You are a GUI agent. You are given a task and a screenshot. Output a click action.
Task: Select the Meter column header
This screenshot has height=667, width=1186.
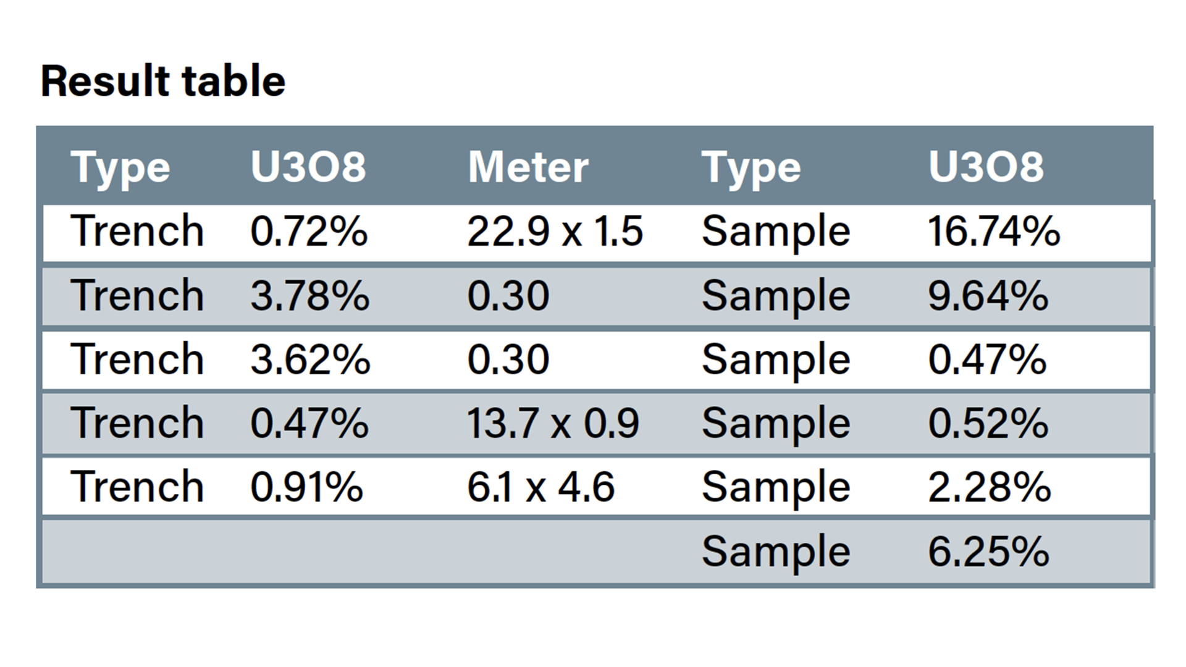tap(528, 167)
